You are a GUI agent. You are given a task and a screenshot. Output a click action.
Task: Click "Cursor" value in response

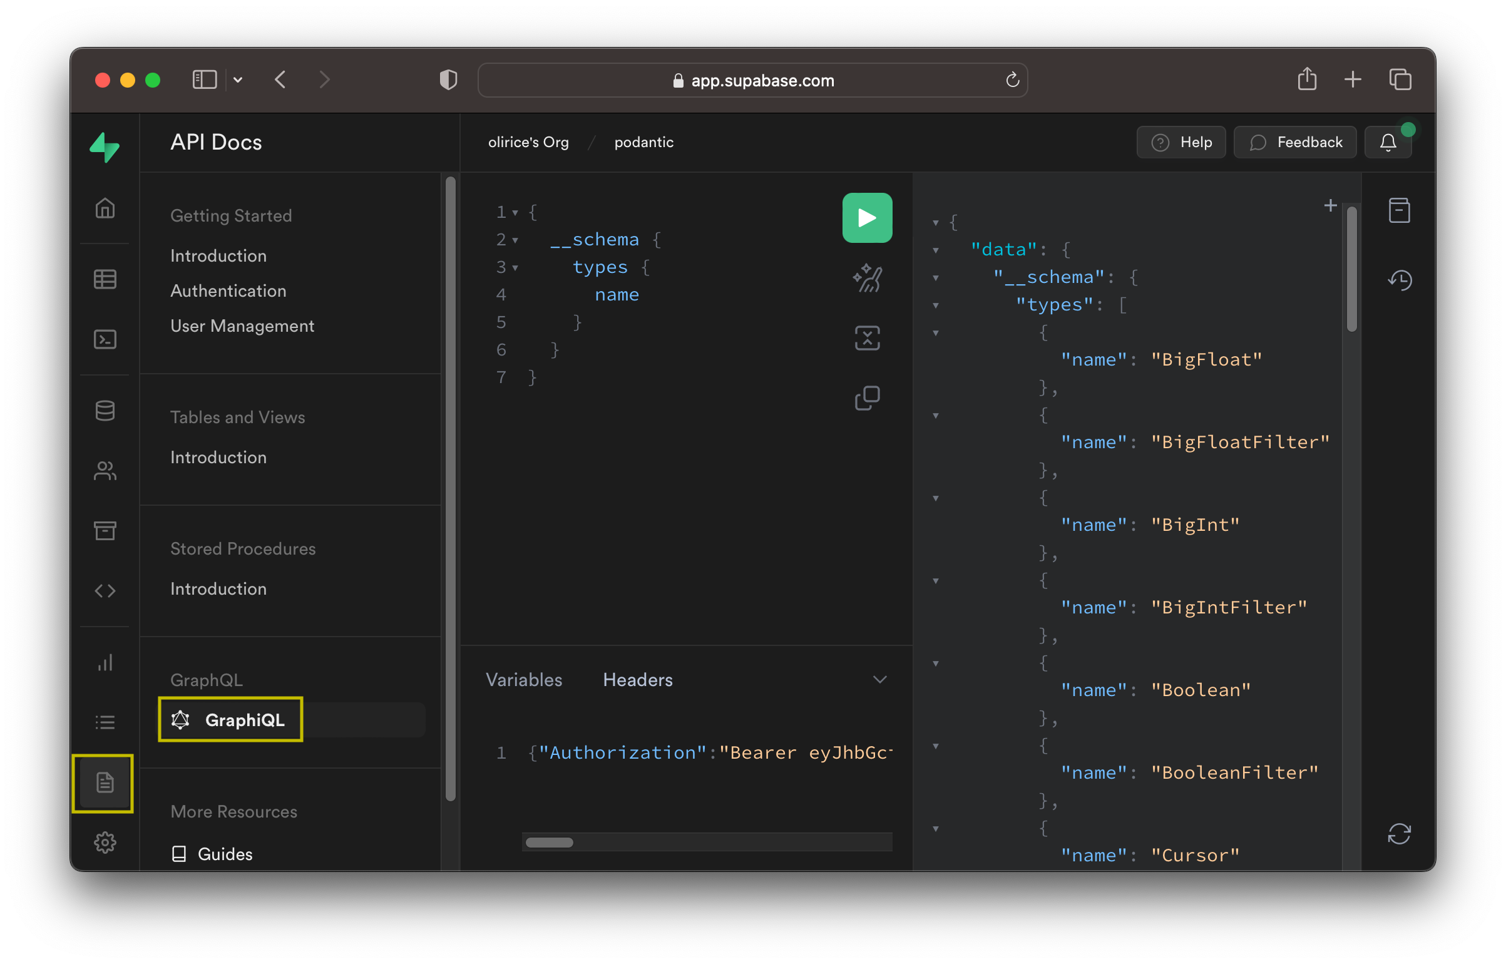click(1195, 855)
